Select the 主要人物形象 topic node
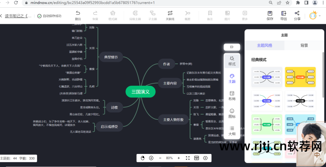 point(173,120)
